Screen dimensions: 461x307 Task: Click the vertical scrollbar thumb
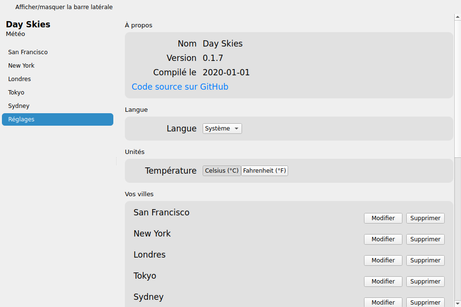click(458, 89)
